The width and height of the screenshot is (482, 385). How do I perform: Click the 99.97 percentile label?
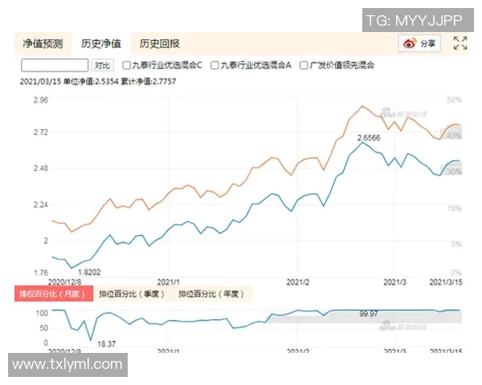[x=369, y=314]
